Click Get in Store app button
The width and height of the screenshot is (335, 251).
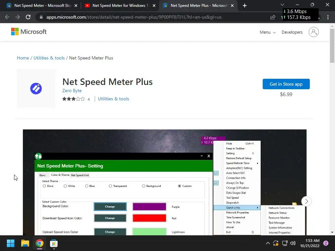[286, 84]
